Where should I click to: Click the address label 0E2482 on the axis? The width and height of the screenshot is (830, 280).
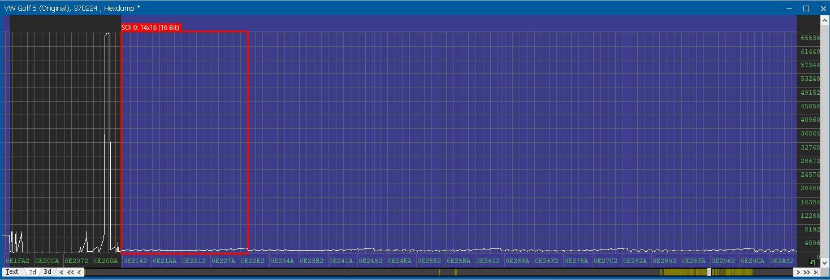[x=370, y=261]
